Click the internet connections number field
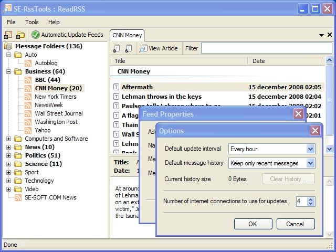 click(x=301, y=201)
